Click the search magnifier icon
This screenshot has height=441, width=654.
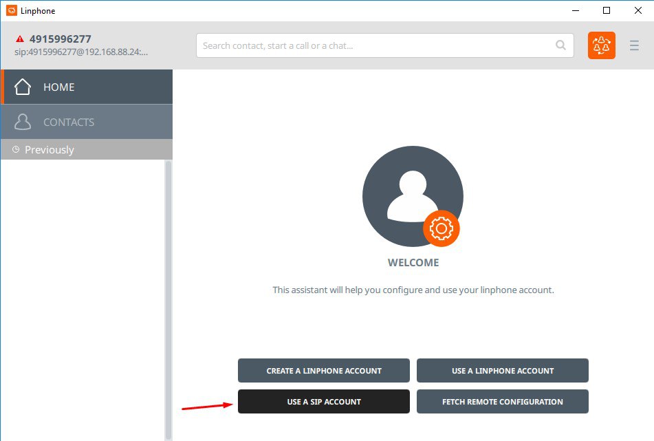[561, 45]
